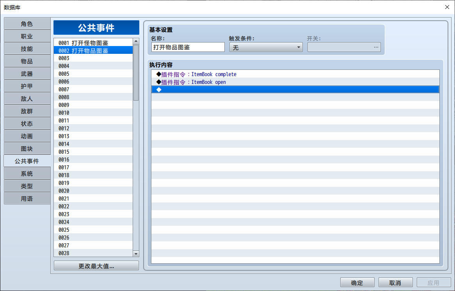Switch to the 图块 tab
This screenshot has width=455, height=291.
[27, 149]
